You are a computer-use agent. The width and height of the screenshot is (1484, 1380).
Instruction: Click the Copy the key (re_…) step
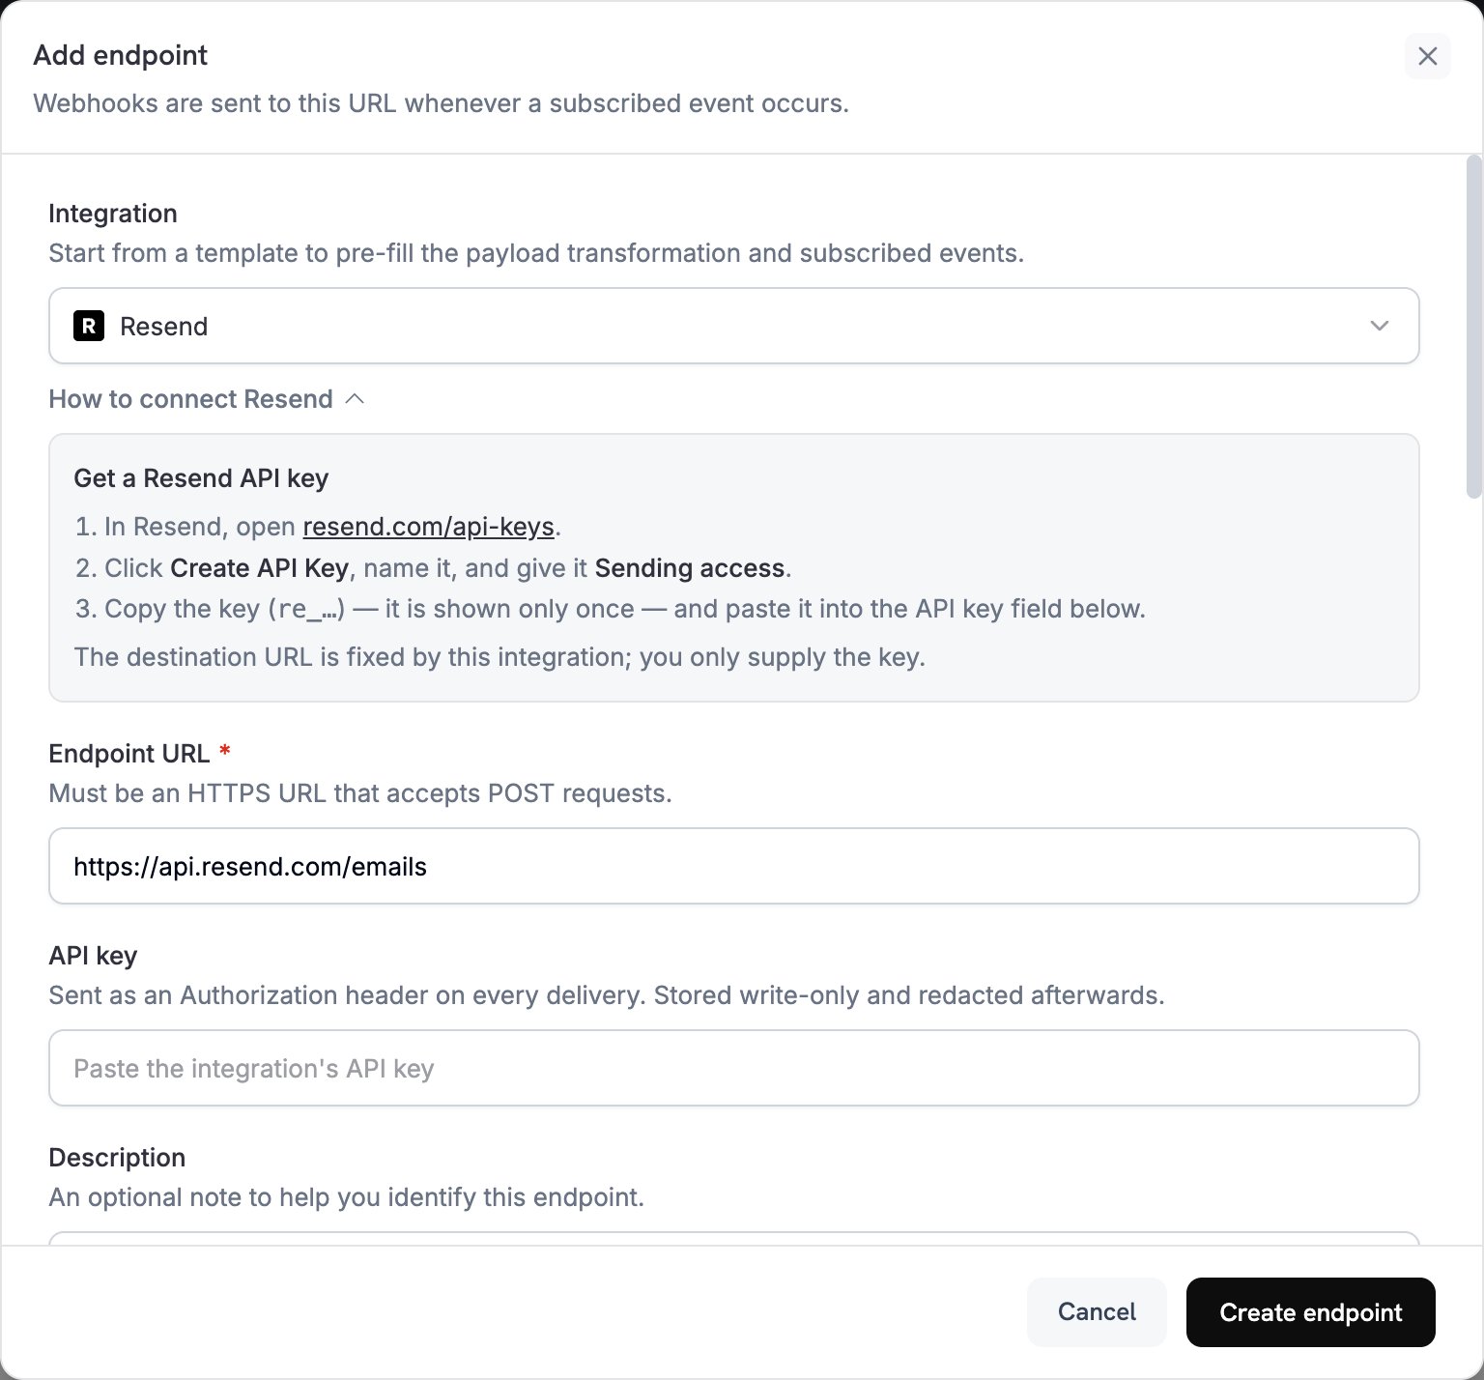point(611,609)
